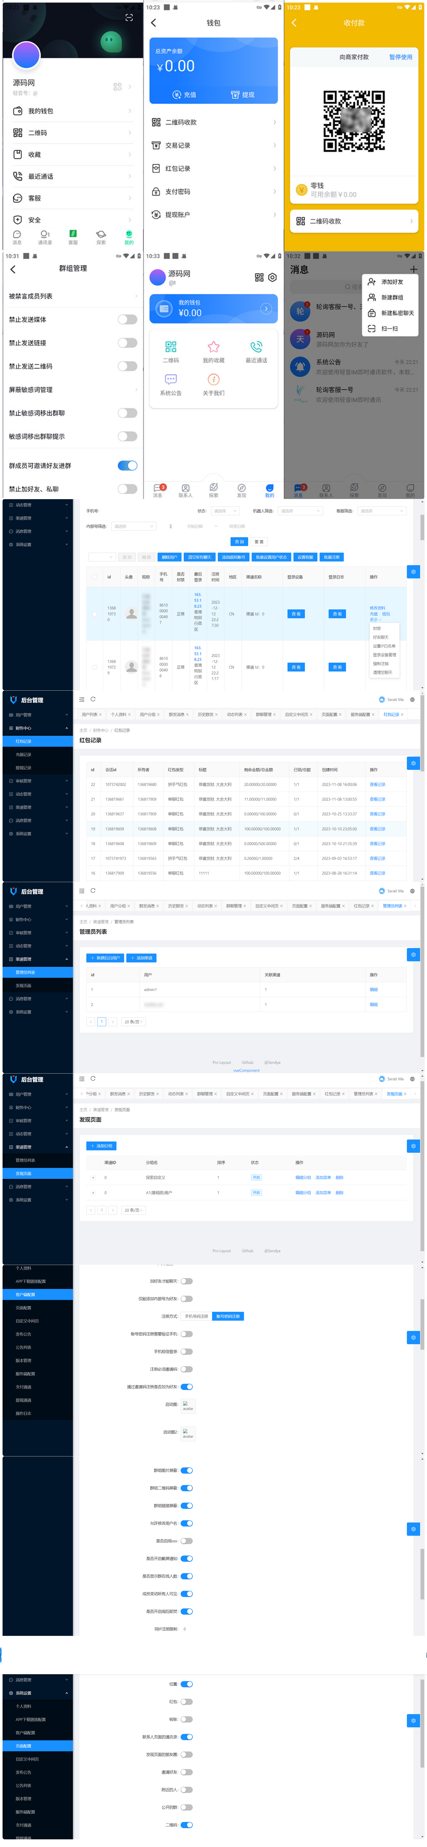
Task: Tap the scan icon on profile header
Action: click(129, 17)
